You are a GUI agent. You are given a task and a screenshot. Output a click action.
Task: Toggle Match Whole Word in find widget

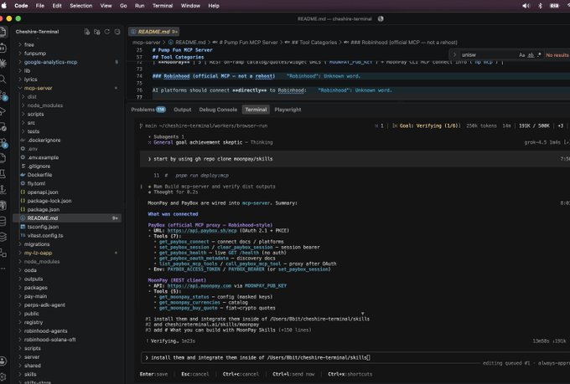[531, 55]
